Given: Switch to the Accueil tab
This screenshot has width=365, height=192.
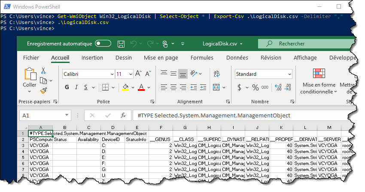Looking at the screenshot, I should click(60, 58).
